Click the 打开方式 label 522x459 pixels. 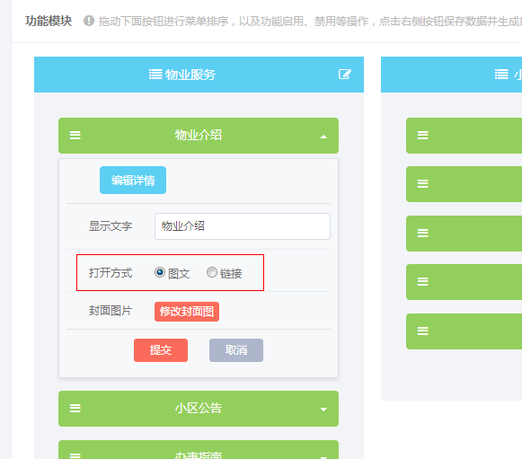pos(111,273)
